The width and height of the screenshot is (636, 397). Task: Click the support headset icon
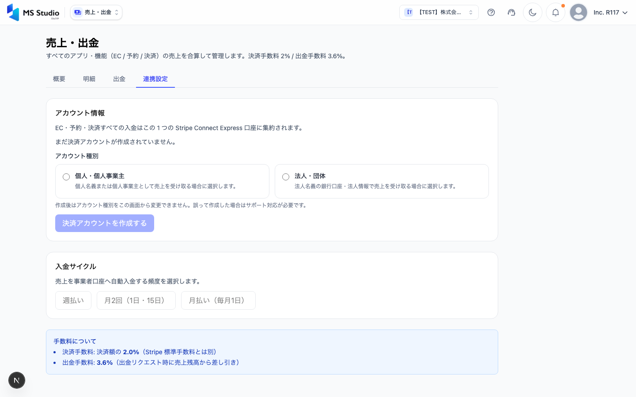[x=511, y=12]
